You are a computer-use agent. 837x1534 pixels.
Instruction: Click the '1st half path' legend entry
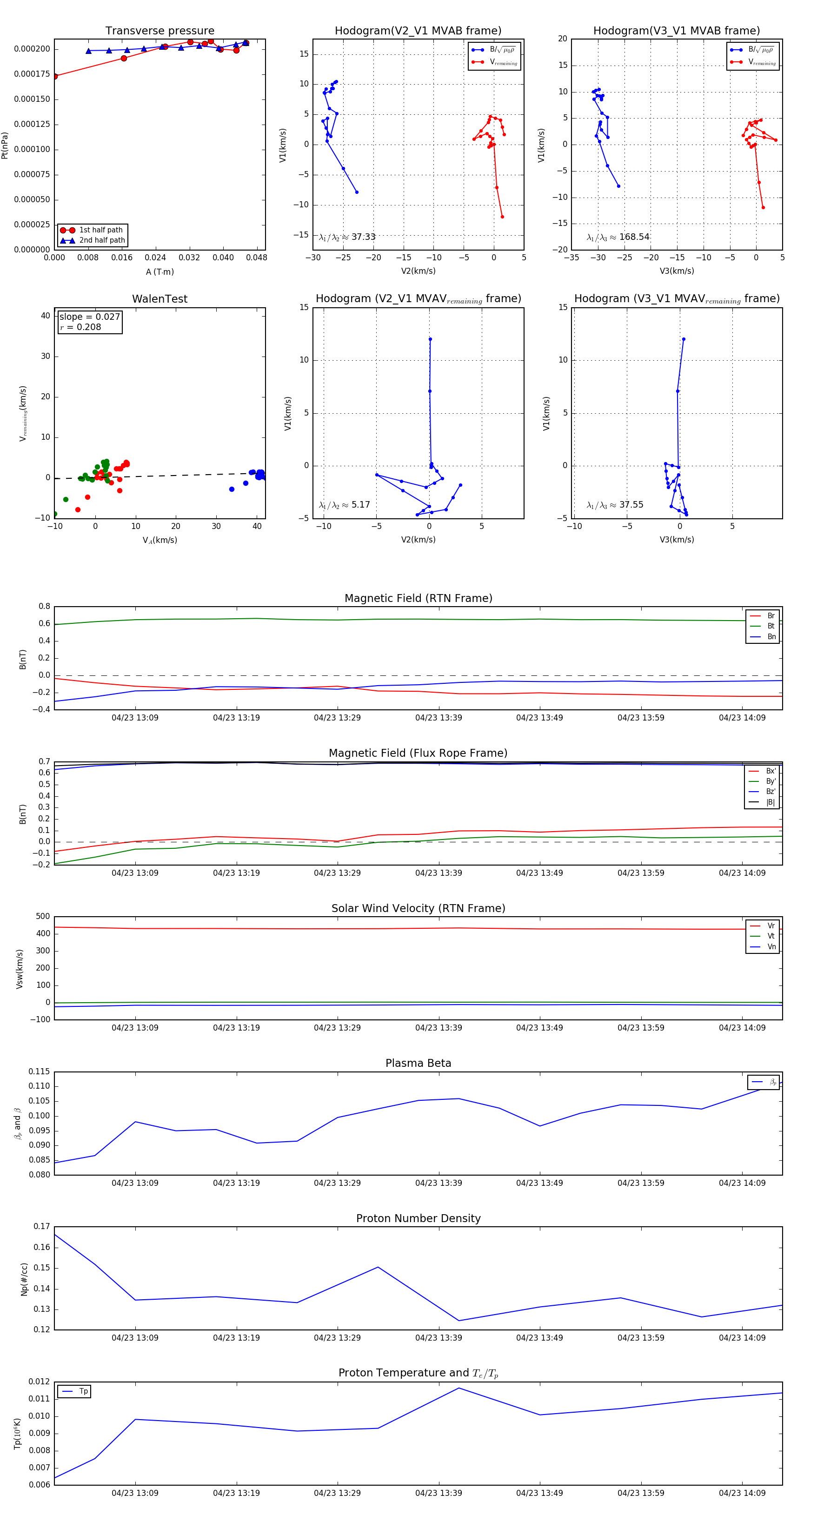(93, 230)
